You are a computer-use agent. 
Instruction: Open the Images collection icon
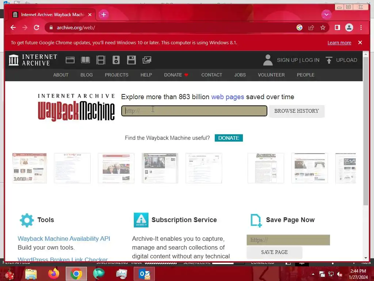(147, 60)
